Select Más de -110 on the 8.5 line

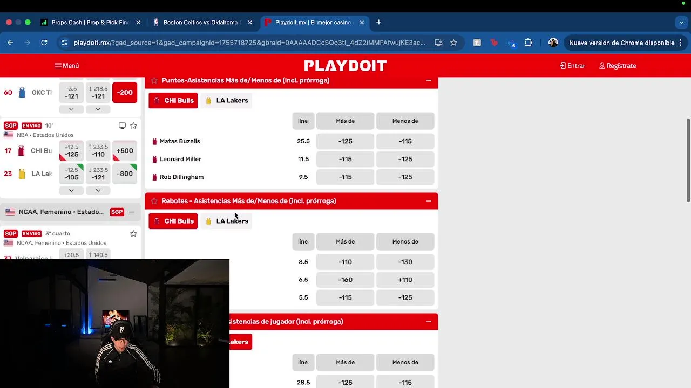[x=345, y=262]
